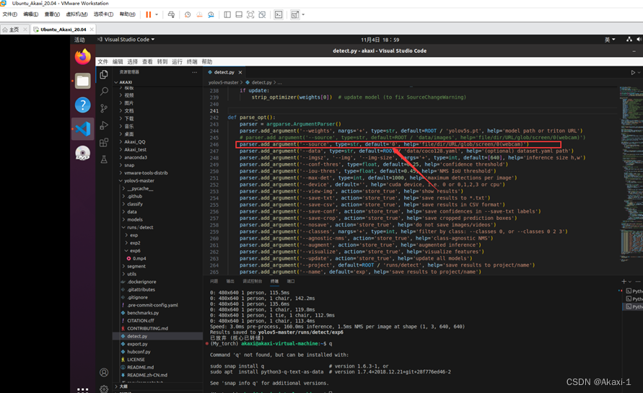Launch Firefox from the Ubuntu dock
Viewport: 643px width, 393px height.
pyautogui.click(x=83, y=56)
